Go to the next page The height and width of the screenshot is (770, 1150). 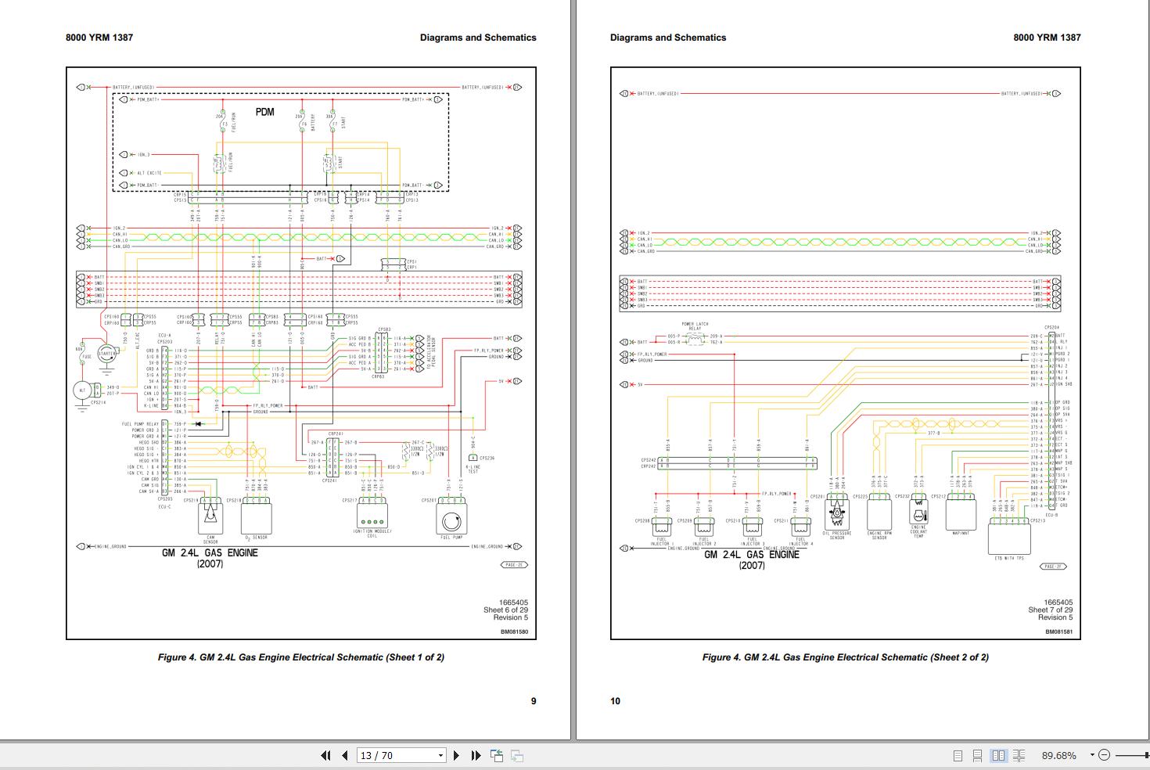tap(457, 756)
